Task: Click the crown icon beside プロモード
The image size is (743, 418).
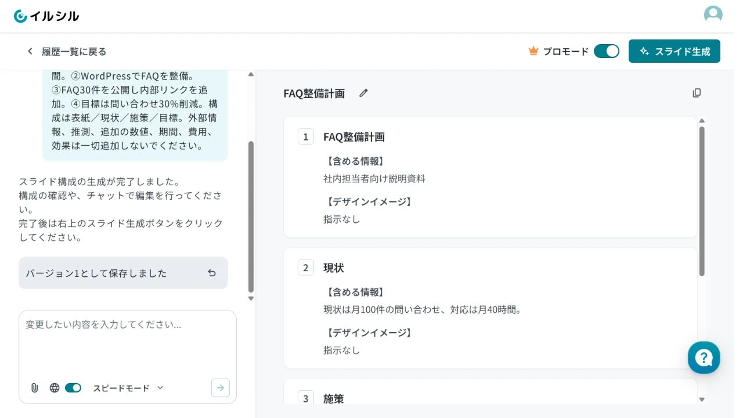Action: [x=533, y=51]
